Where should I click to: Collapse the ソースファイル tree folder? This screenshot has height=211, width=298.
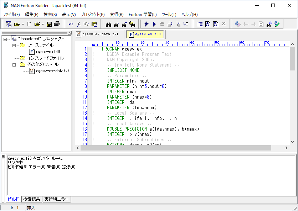[x=14, y=46]
